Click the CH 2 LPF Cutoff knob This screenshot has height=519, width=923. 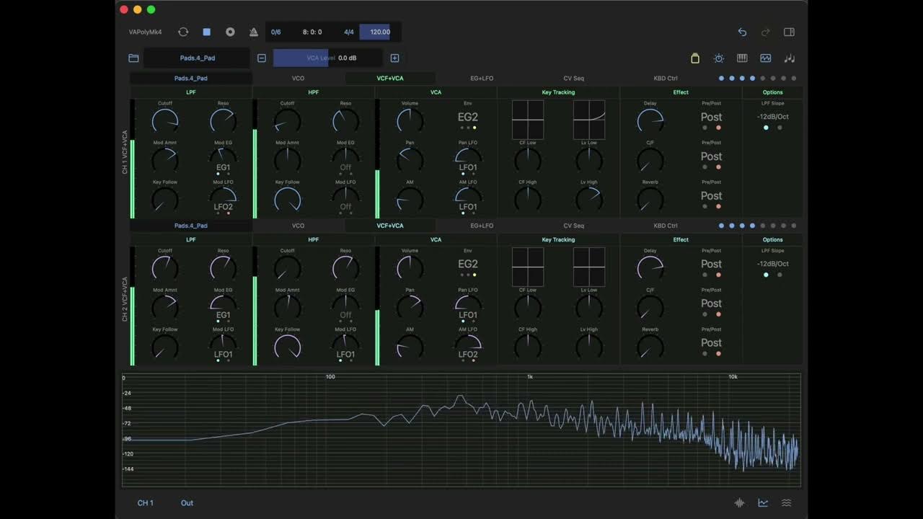point(165,269)
